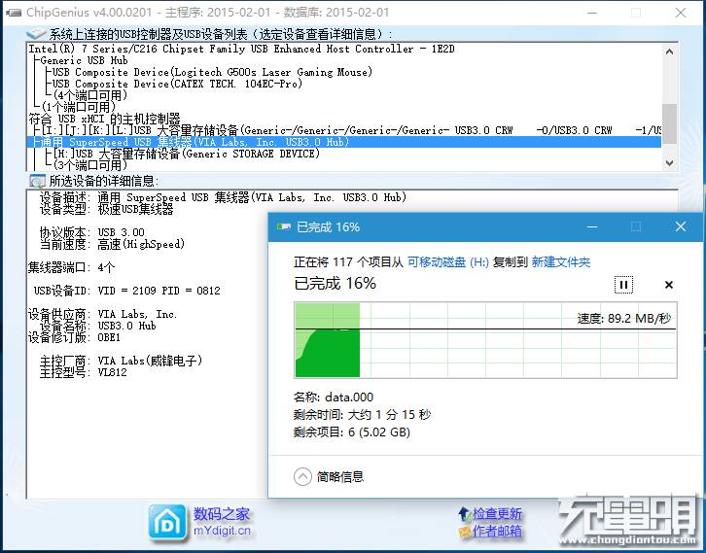Click the 检查更新 arrow icon
Screen dimensions: 706x553
(465, 513)
